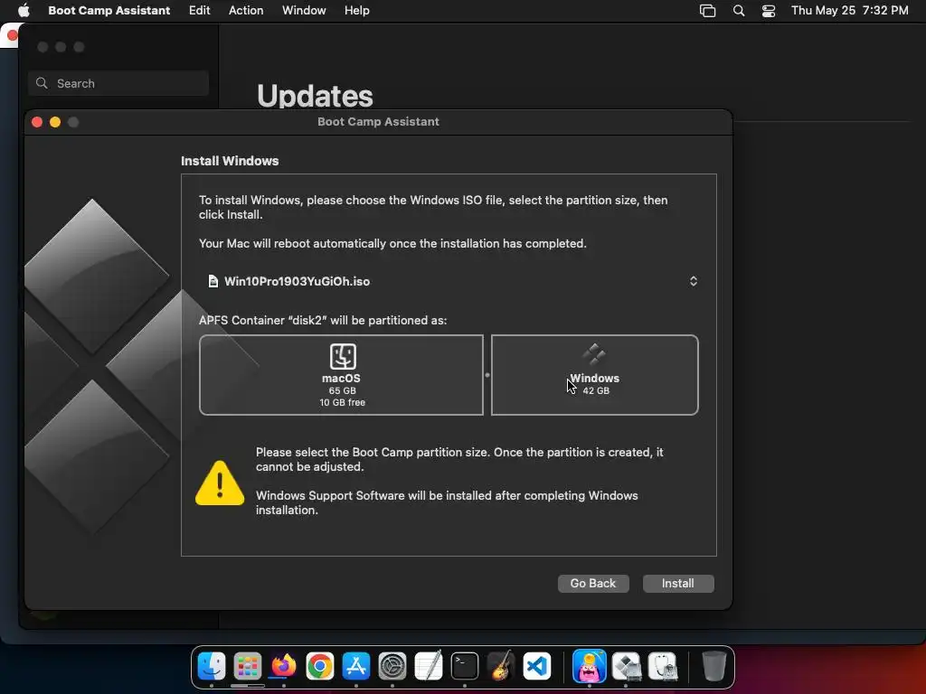Launch Visual Studio Code from the Dock
926x694 pixels.
[x=537, y=666]
